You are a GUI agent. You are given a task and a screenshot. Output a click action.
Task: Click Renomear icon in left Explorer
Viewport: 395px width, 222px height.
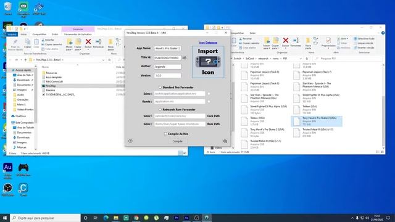pyautogui.click(x=98, y=43)
